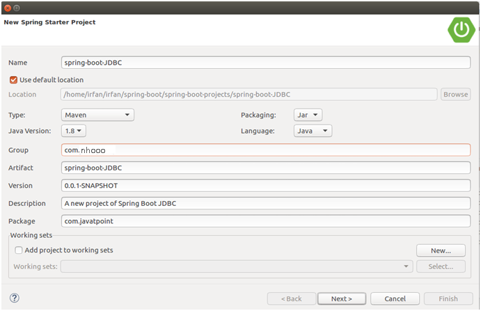Click the Version field with 0.0.1-SNAPSHOT
This screenshot has height=311, width=481.
pos(266,186)
